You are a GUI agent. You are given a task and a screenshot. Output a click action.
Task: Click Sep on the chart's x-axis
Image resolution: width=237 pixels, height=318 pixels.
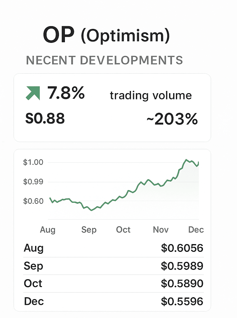pyautogui.click(x=89, y=230)
